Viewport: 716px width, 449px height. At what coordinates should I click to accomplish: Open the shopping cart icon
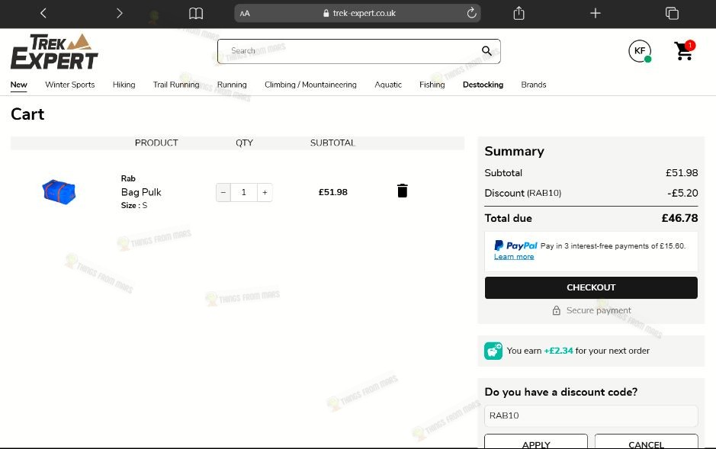(684, 50)
